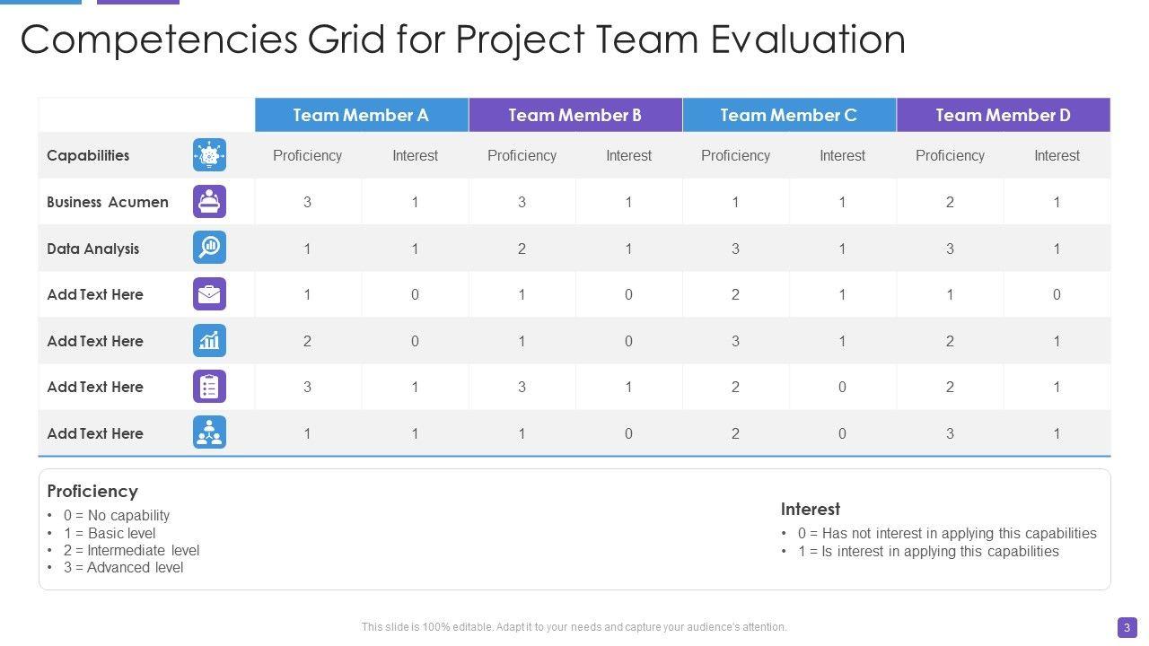This screenshot has height=646, width=1149.
Task: Click the slide number 3 badge
Action: tap(1127, 627)
